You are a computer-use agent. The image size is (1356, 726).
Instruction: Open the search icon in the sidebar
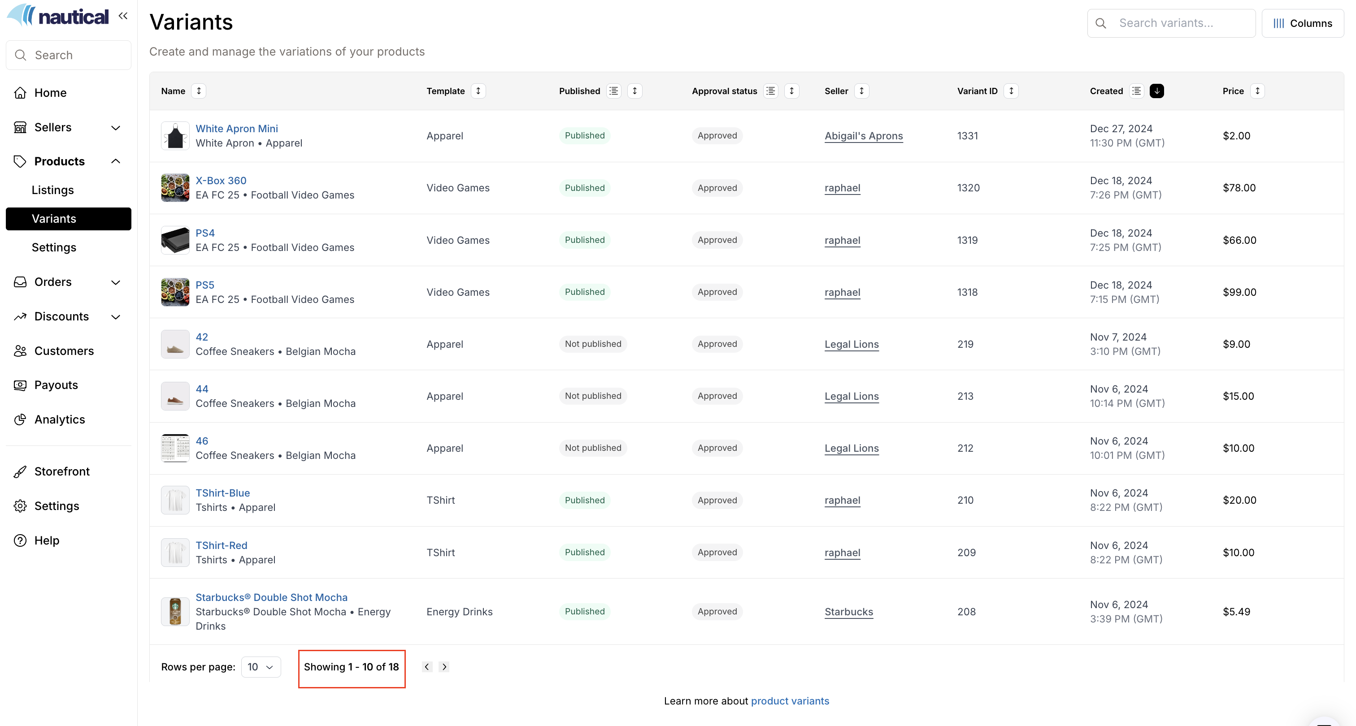[x=21, y=55]
